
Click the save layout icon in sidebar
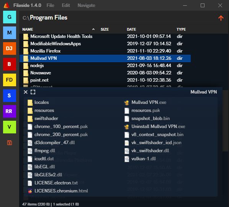(10, 143)
